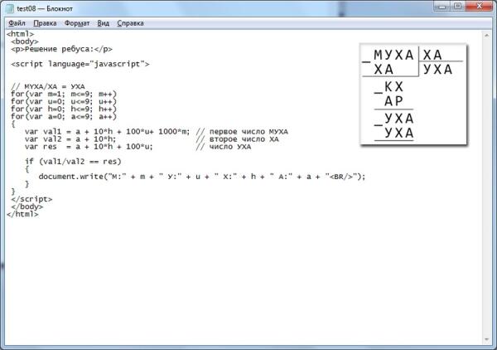Click the Notepad icon in the title bar
The width and height of the screenshot is (497, 350).
pos(9,8)
